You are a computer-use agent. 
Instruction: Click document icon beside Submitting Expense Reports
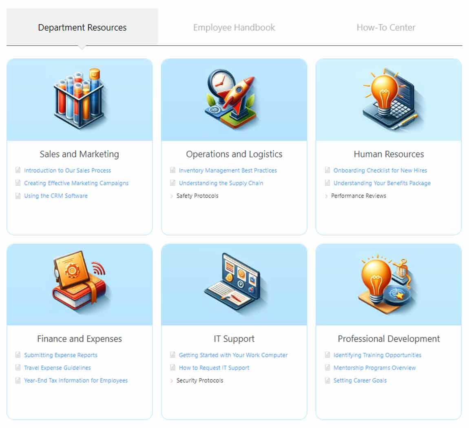[x=18, y=355]
